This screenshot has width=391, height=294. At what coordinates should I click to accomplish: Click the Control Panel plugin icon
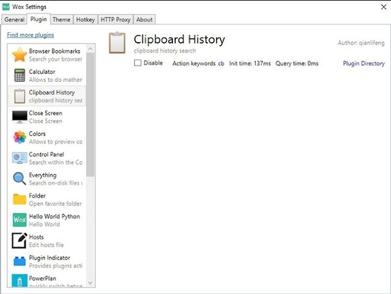(x=20, y=158)
